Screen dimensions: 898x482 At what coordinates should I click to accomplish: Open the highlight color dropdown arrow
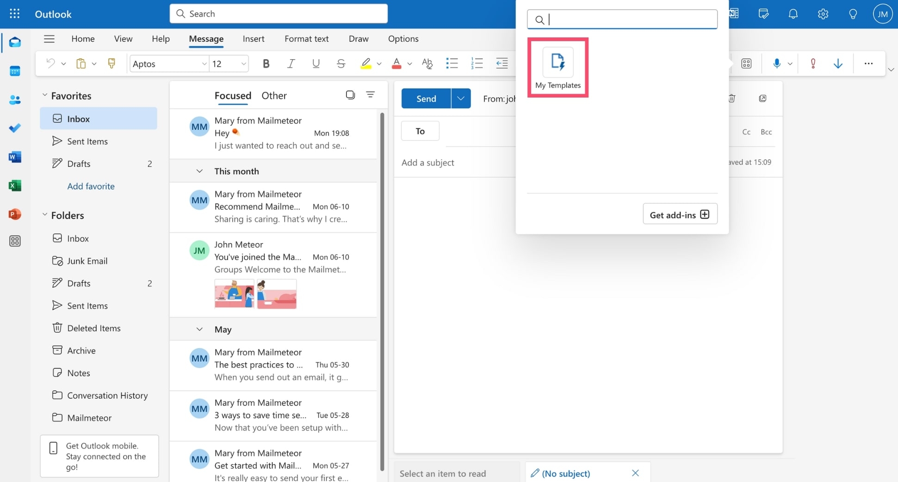click(379, 64)
